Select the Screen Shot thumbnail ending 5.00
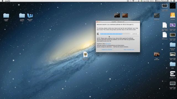Screen dimensions: 177x99 point(173,54)
